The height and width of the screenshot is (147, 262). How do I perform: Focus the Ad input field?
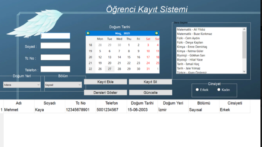pyautogui.click(x=55, y=36)
